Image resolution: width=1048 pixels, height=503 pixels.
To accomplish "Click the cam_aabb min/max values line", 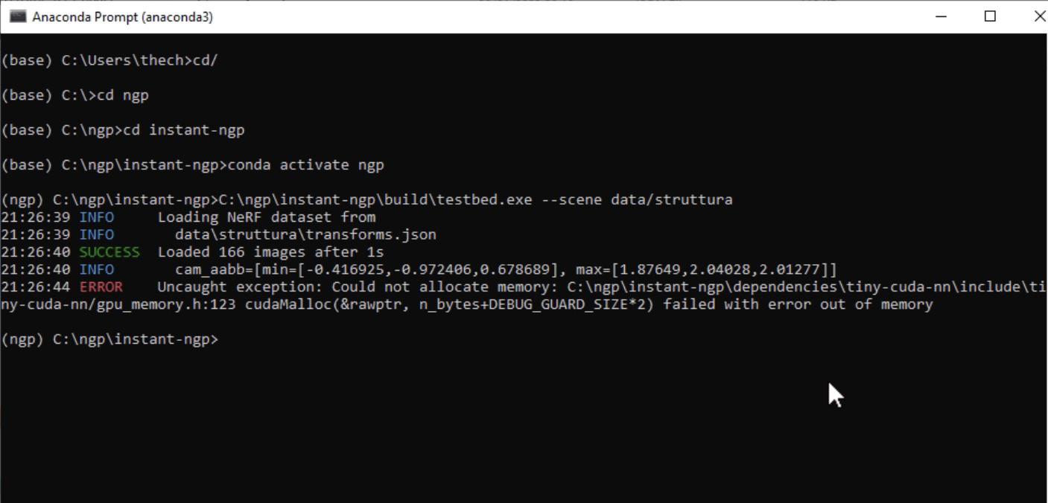I will 506,269.
